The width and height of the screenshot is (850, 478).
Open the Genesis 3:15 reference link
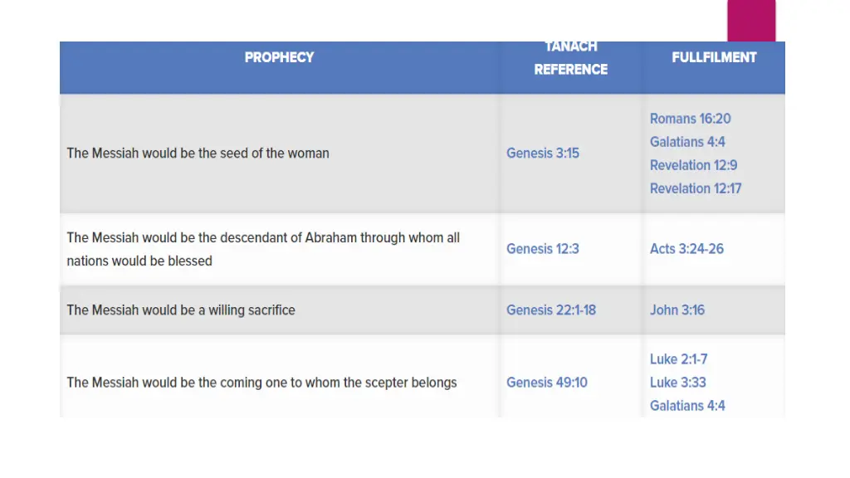coord(543,154)
